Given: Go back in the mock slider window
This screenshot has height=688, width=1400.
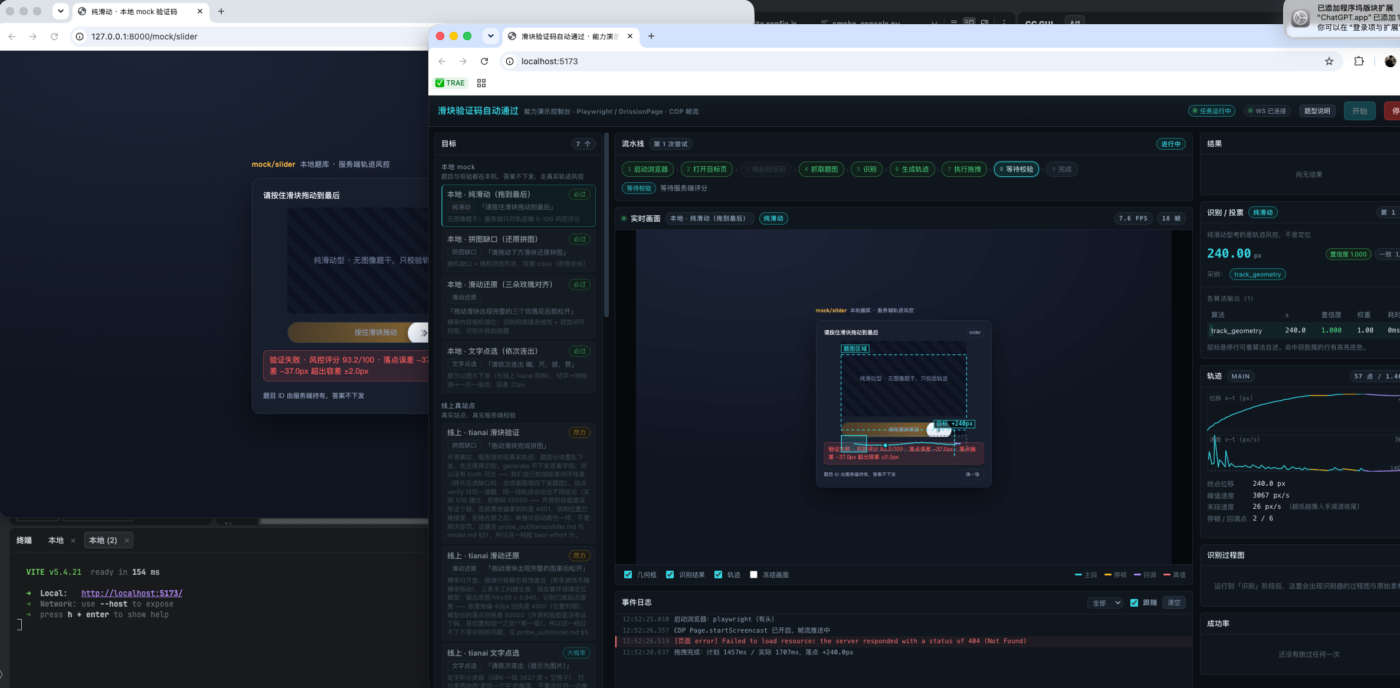Looking at the screenshot, I should pos(12,37).
